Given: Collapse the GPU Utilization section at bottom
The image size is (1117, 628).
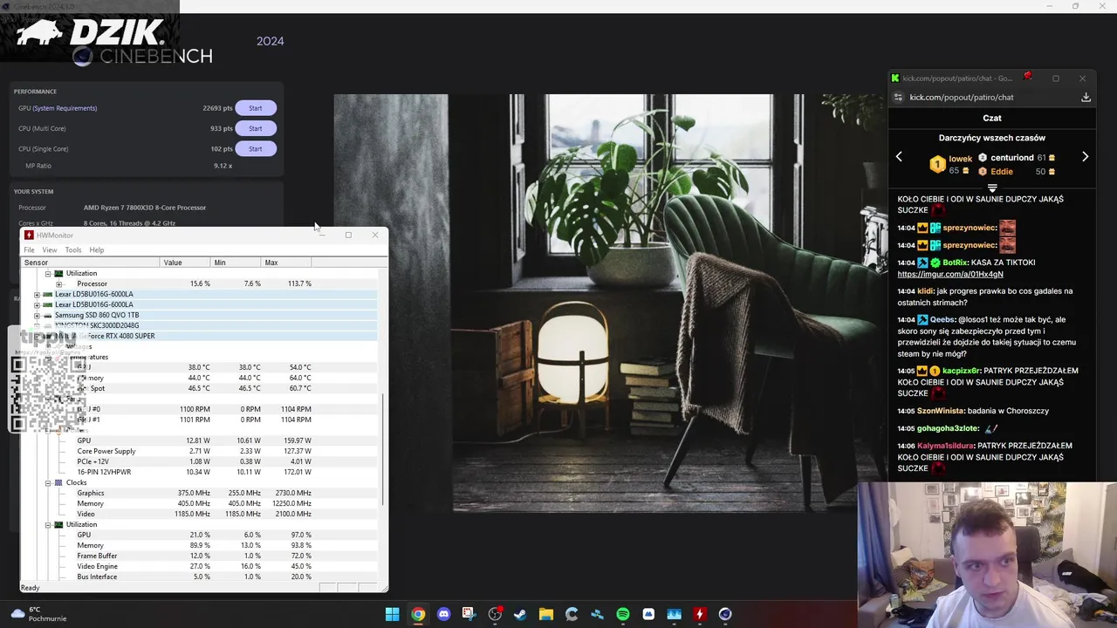Looking at the screenshot, I should [48, 524].
